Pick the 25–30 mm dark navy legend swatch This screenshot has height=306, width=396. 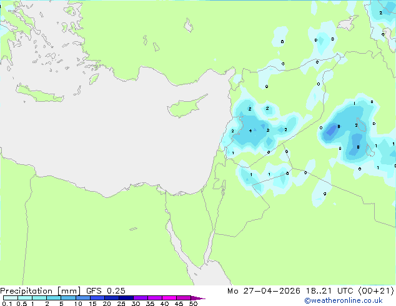(126, 298)
